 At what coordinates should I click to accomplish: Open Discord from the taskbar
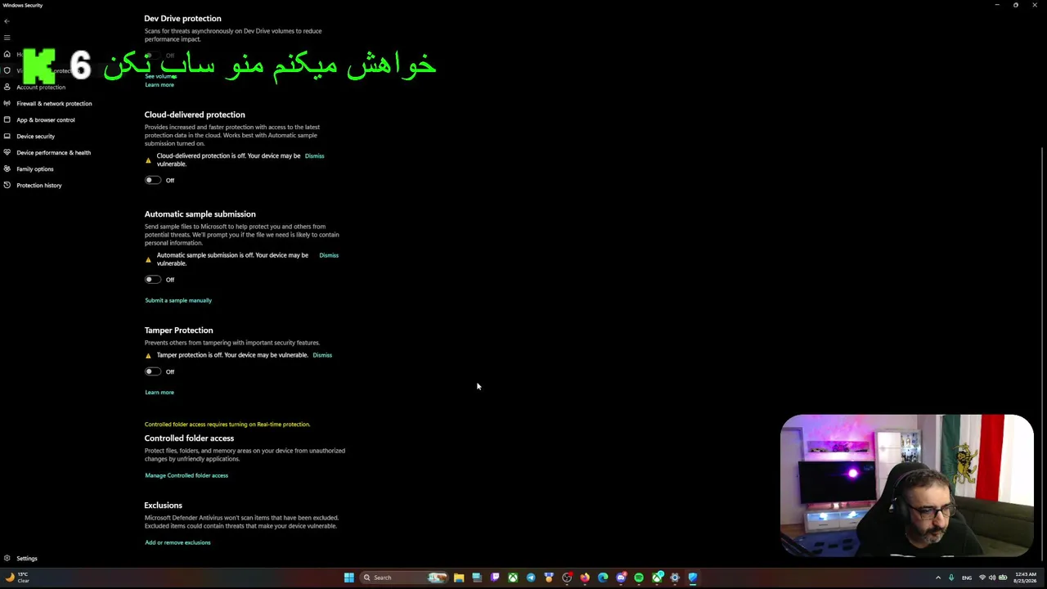click(x=621, y=578)
